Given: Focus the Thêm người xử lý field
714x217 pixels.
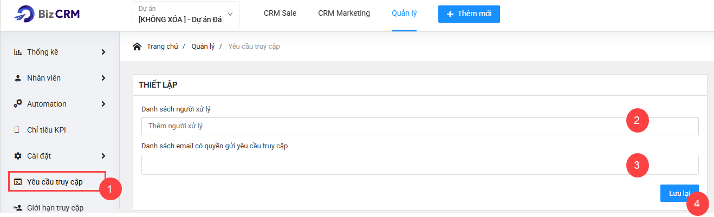Looking at the screenshot, I should (420, 126).
